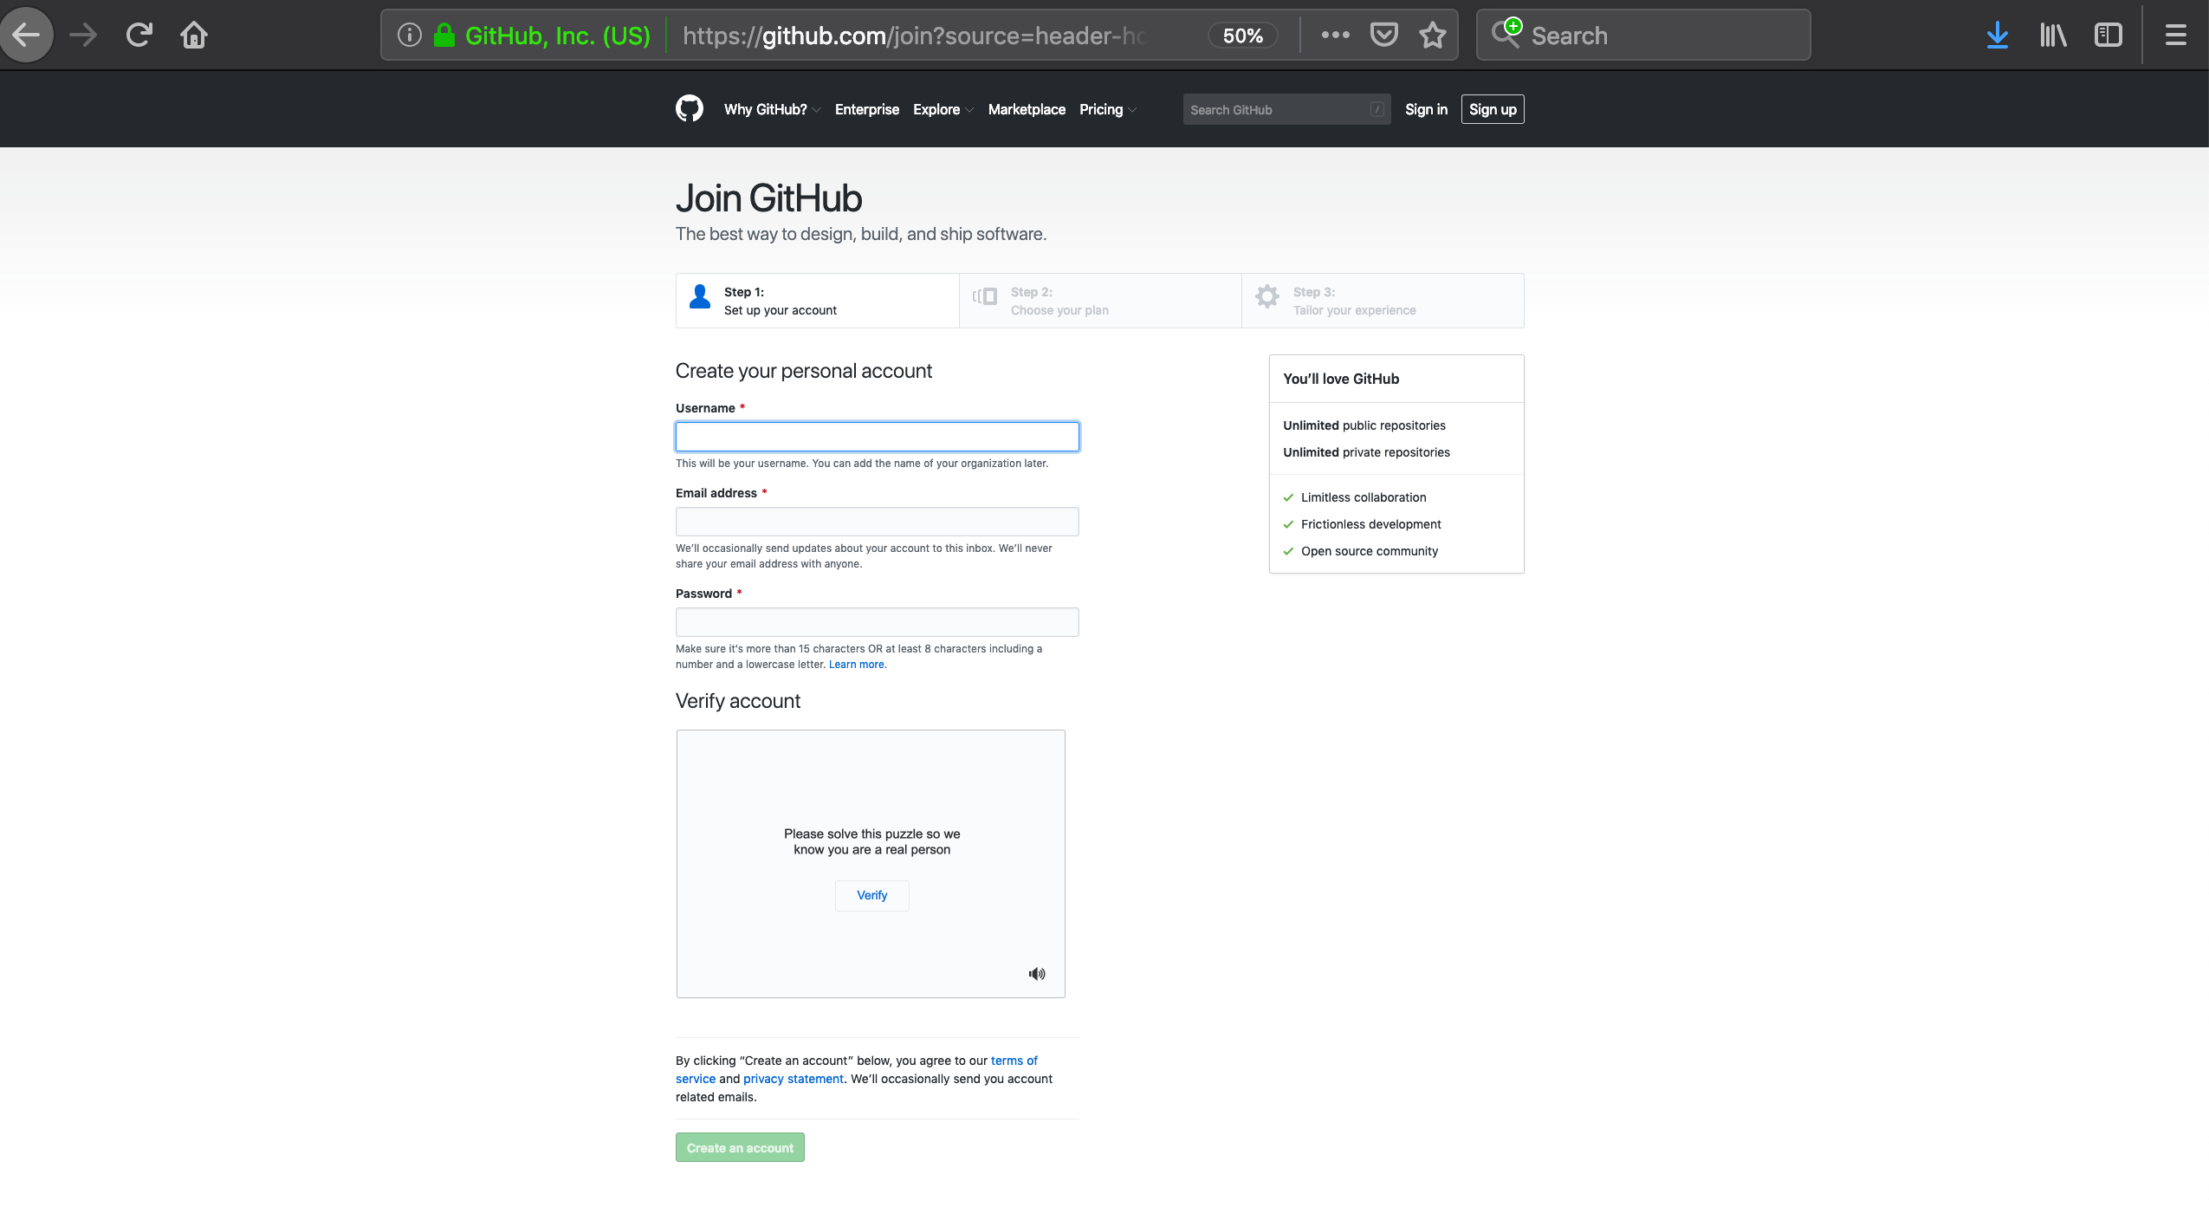Click the browser forward arrow button

pyautogui.click(x=83, y=35)
